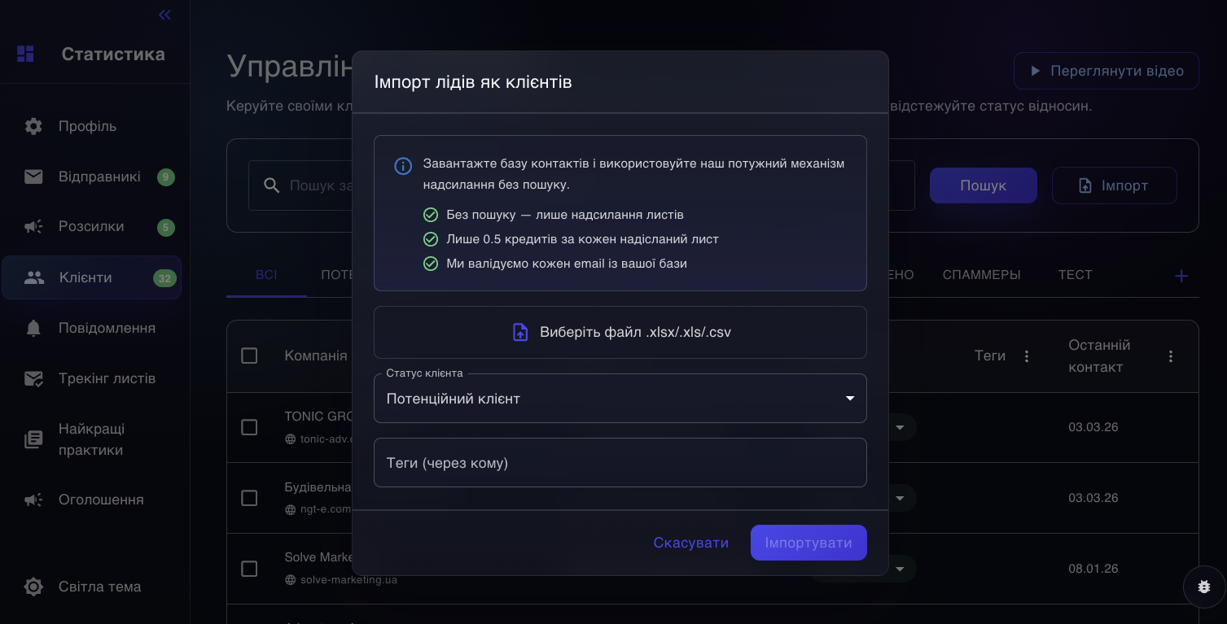Toggle the Світла тема light theme switch
This screenshot has width=1227, height=624.
tap(33, 587)
